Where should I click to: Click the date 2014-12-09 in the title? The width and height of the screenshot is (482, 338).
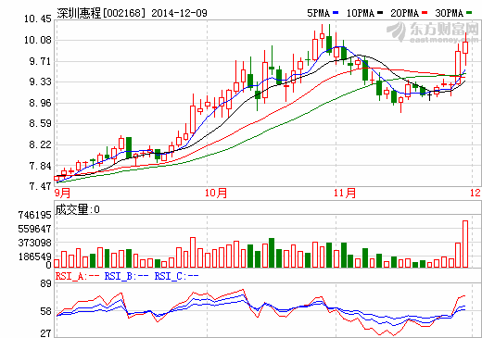179,13
